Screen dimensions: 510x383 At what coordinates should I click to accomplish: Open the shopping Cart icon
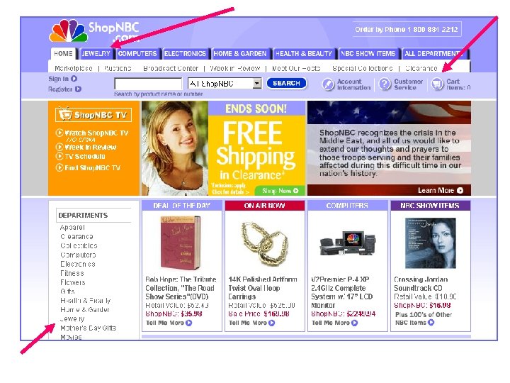[x=437, y=84]
